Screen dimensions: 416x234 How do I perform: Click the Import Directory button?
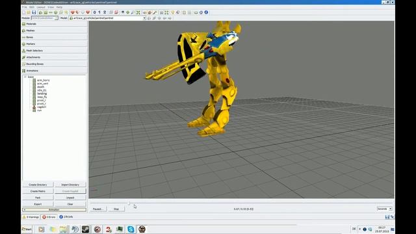click(x=70, y=185)
